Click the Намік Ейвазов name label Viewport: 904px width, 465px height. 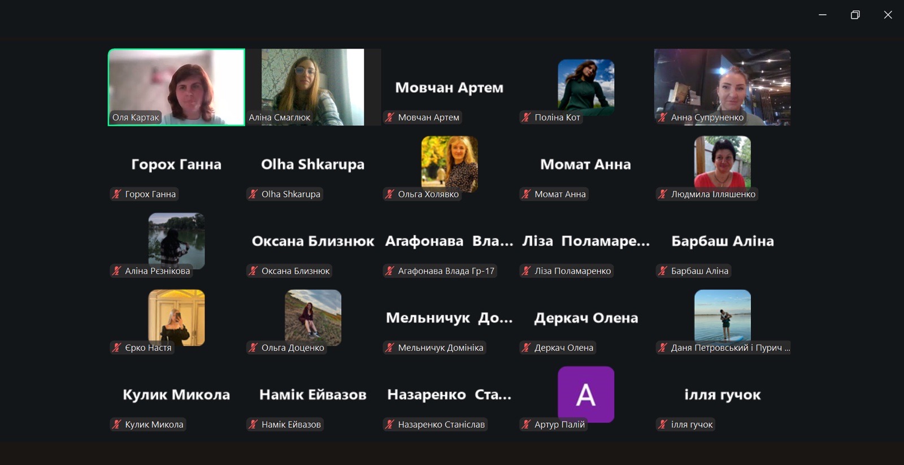(x=291, y=425)
